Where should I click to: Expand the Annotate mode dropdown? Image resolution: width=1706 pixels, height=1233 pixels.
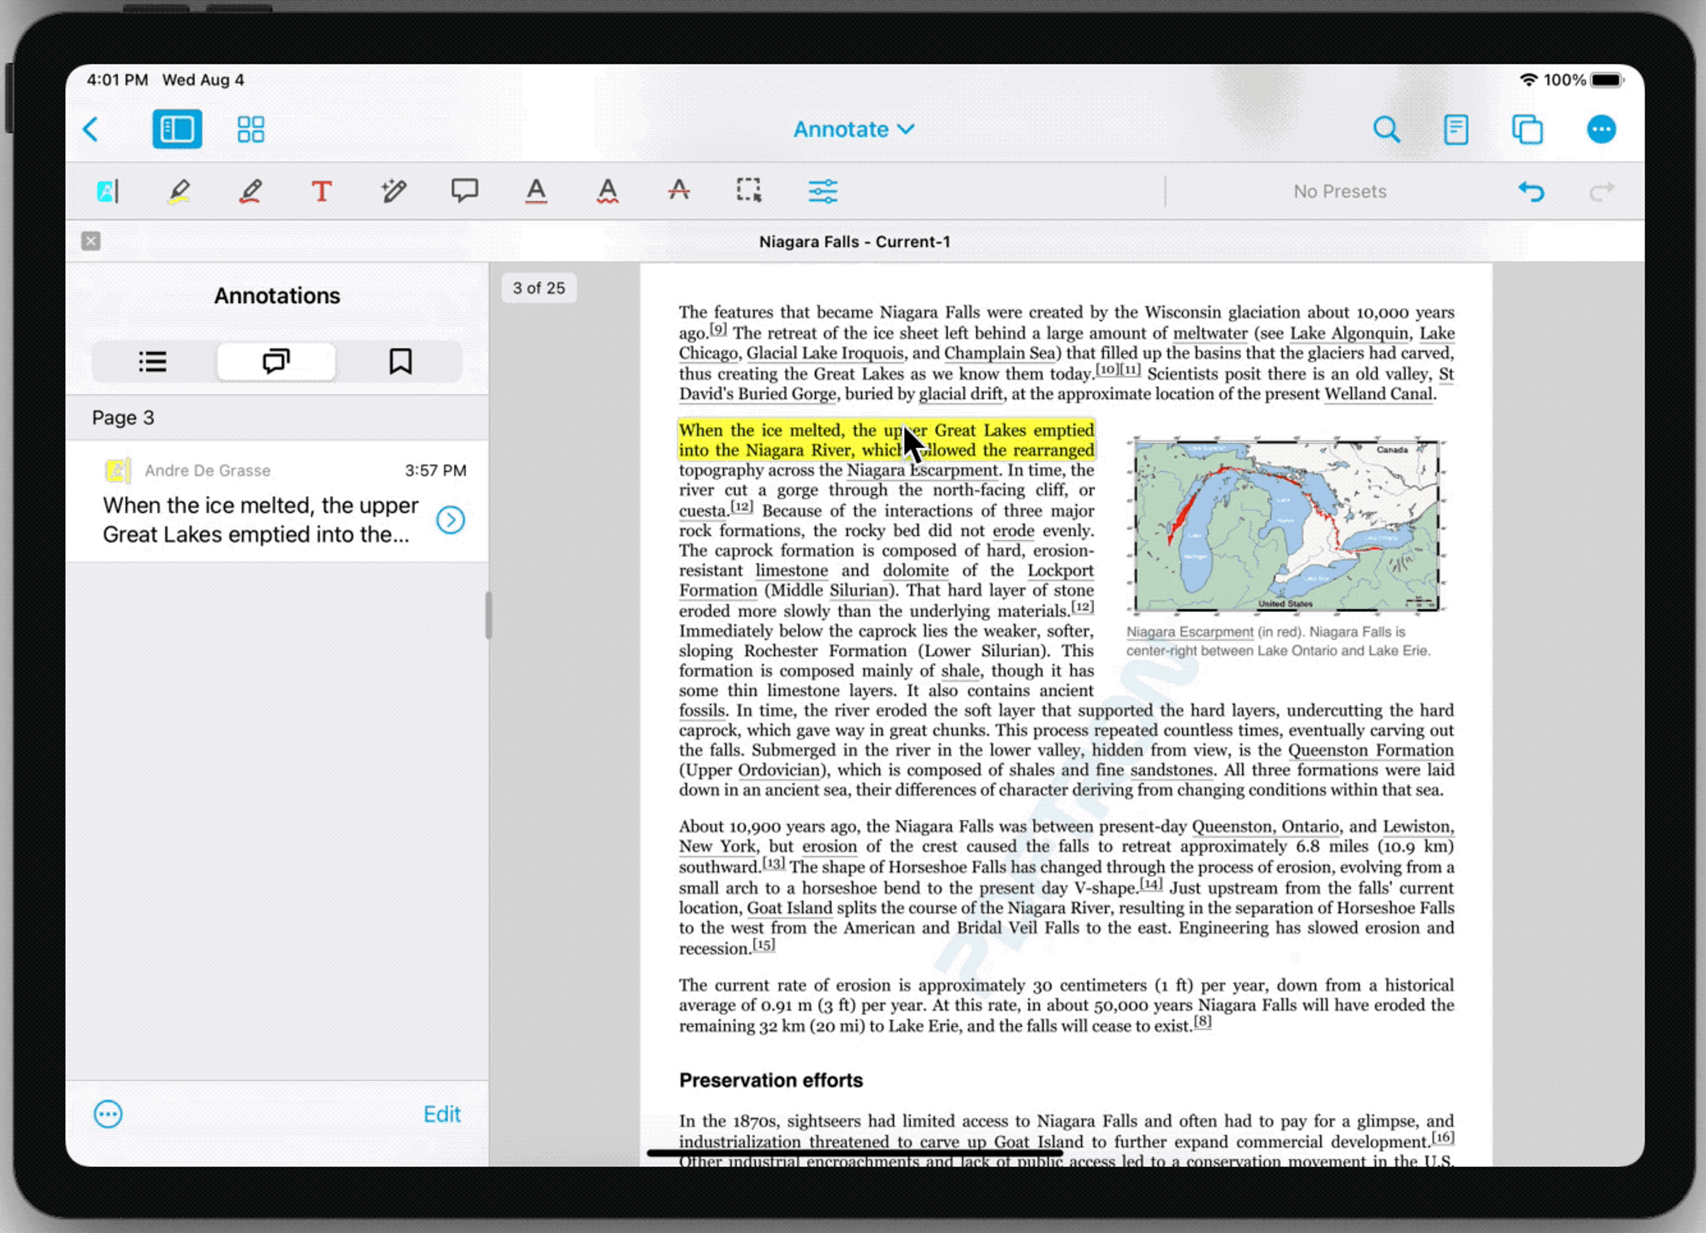coord(854,129)
